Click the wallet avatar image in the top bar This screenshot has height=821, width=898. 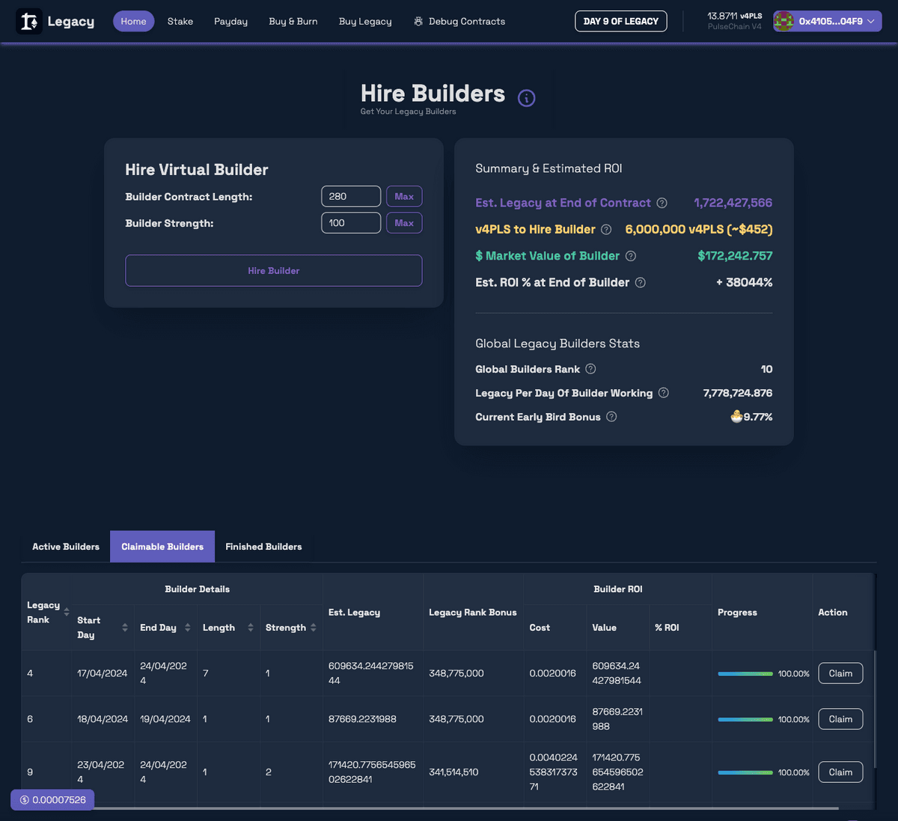tap(784, 21)
